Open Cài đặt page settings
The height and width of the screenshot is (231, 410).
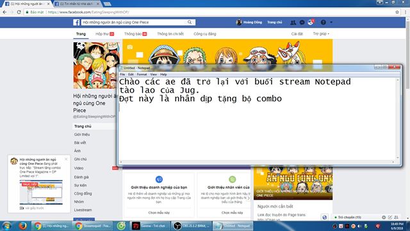pos(297,34)
